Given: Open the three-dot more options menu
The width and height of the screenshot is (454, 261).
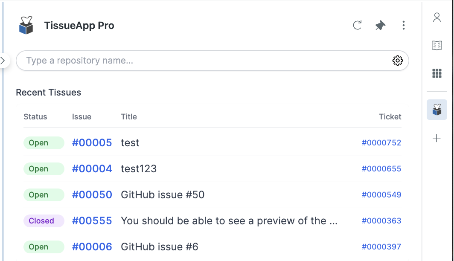Looking at the screenshot, I should (x=403, y=25).
